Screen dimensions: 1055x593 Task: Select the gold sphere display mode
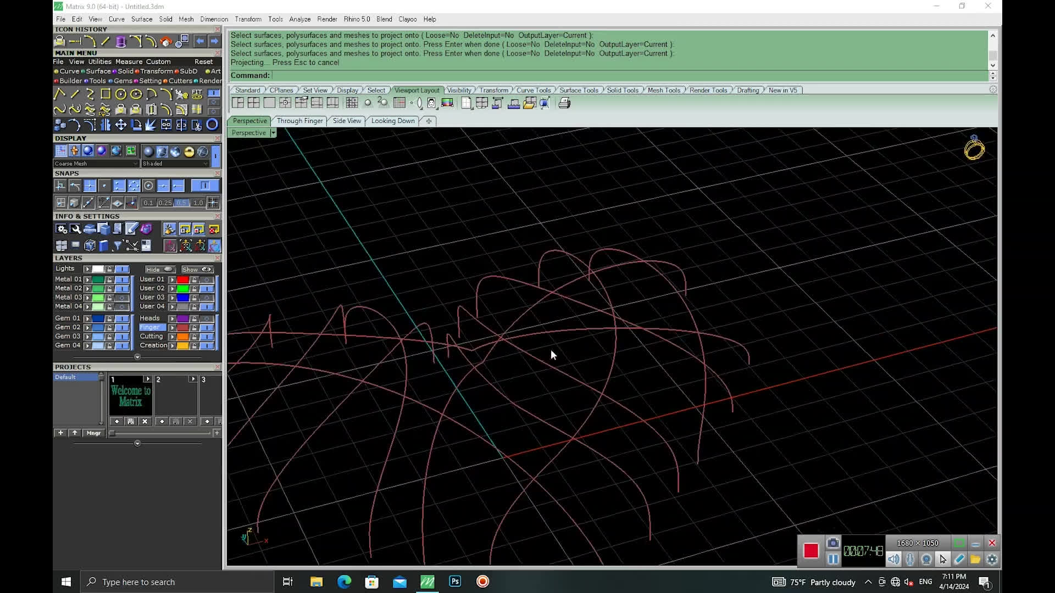(x=189, y=152)
